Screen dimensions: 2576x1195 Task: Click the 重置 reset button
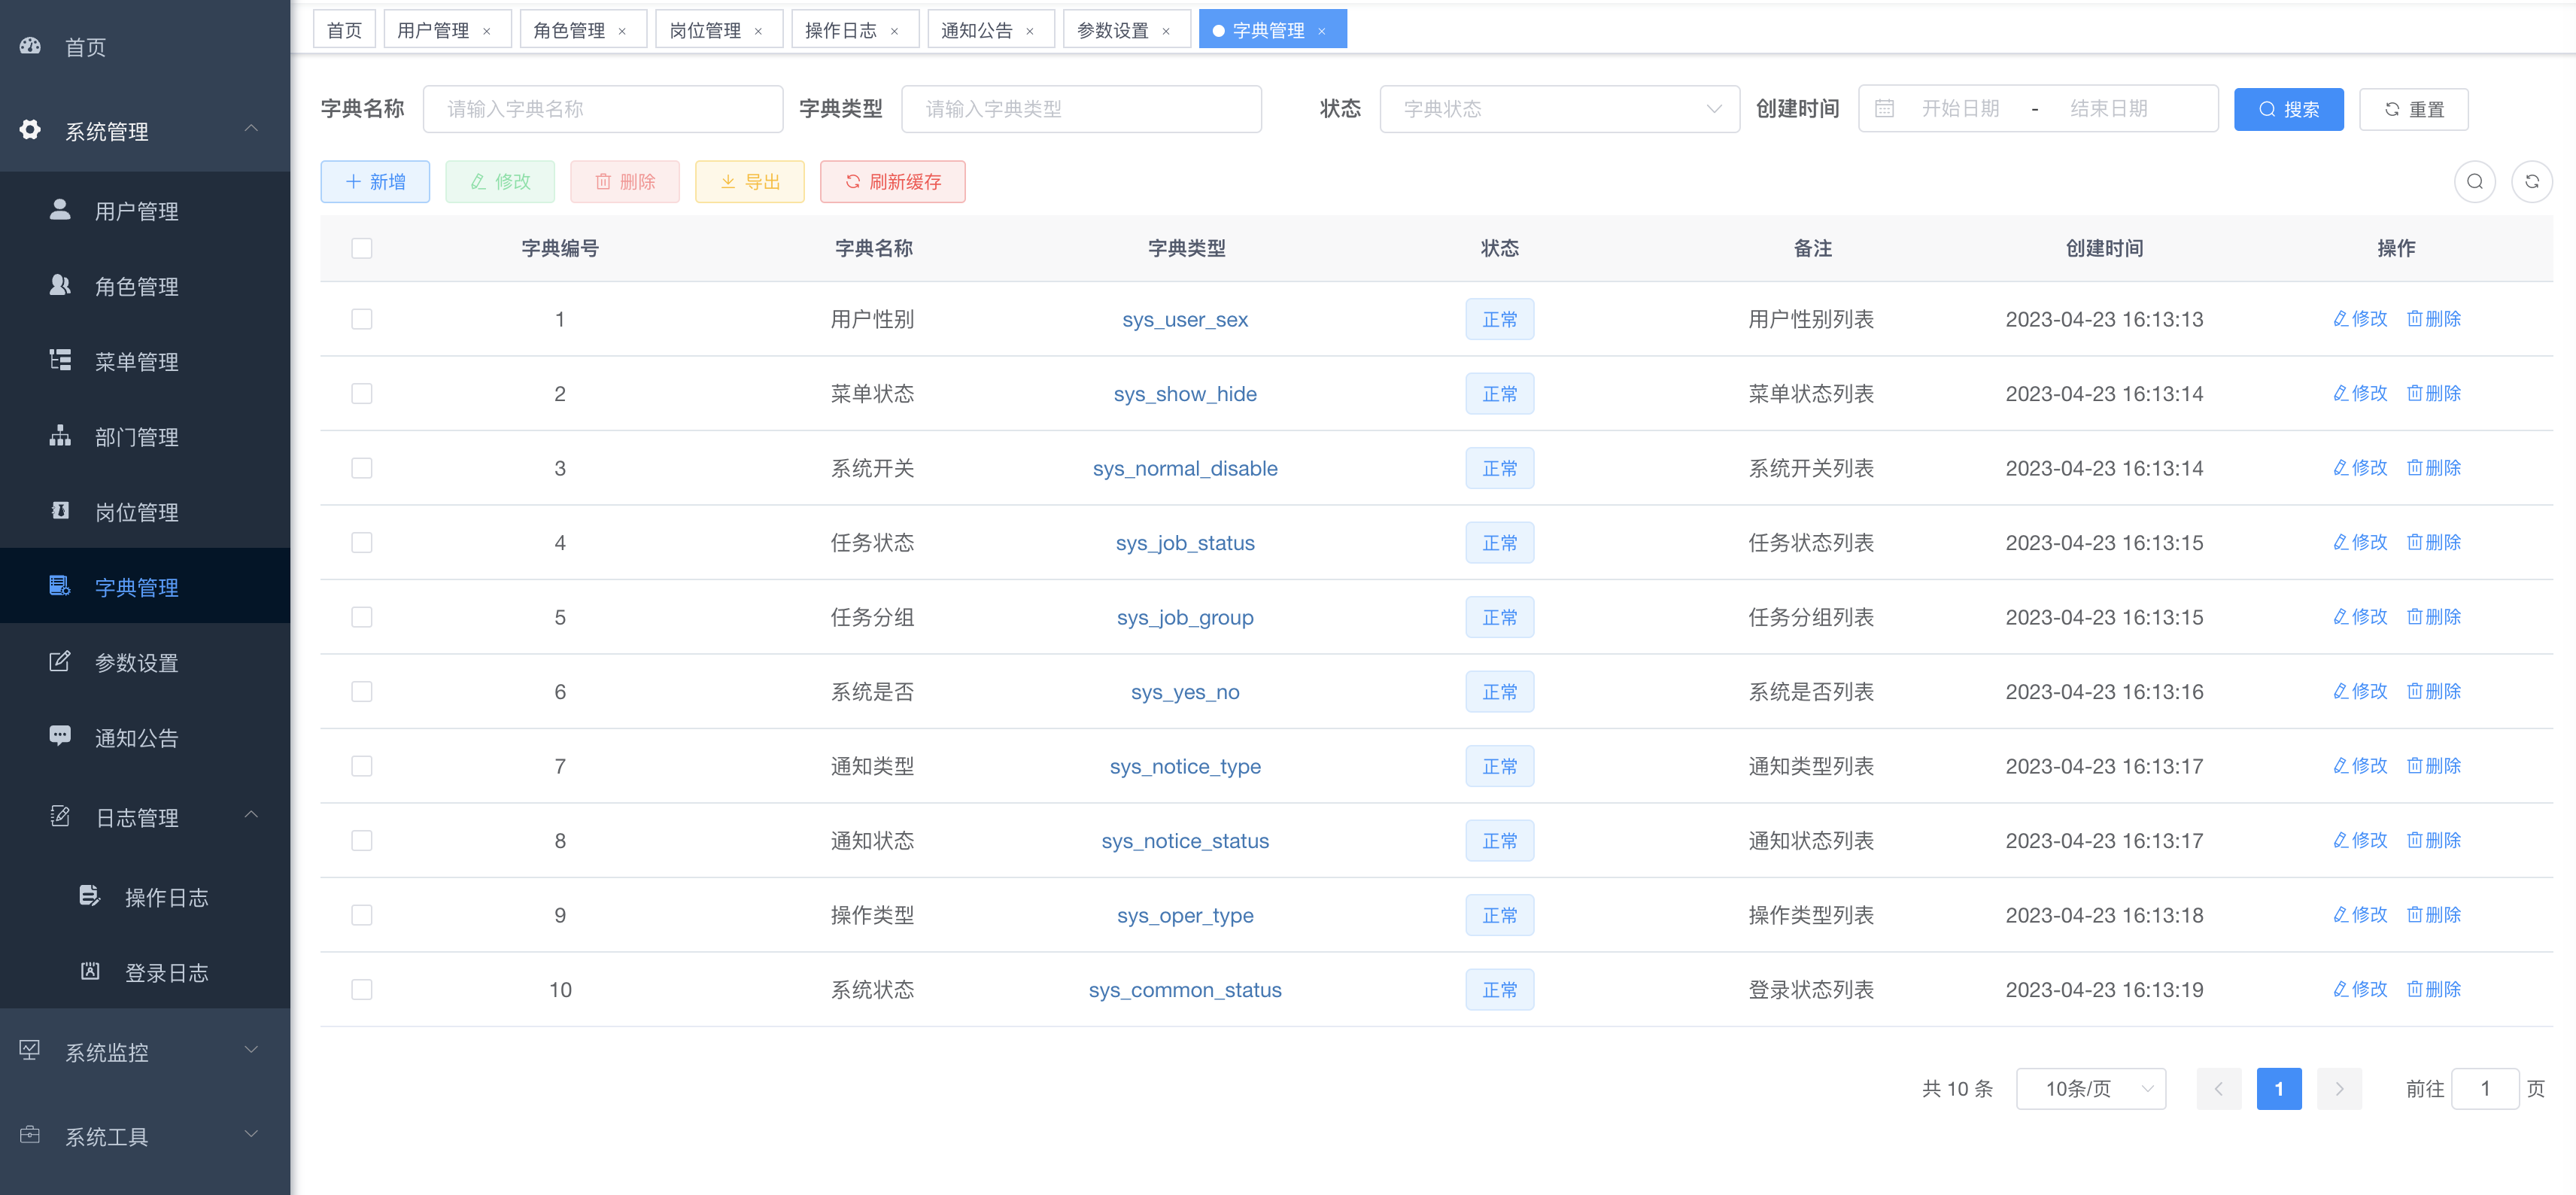click(2413, 109)
